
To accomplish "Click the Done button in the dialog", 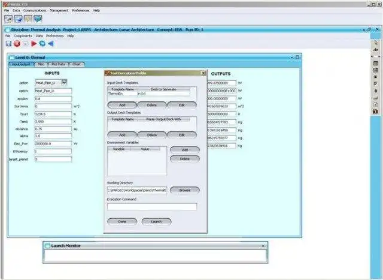I will click(x=122, y=221).
